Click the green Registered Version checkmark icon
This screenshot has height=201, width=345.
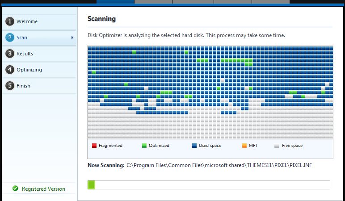click(x=15, y=188)
